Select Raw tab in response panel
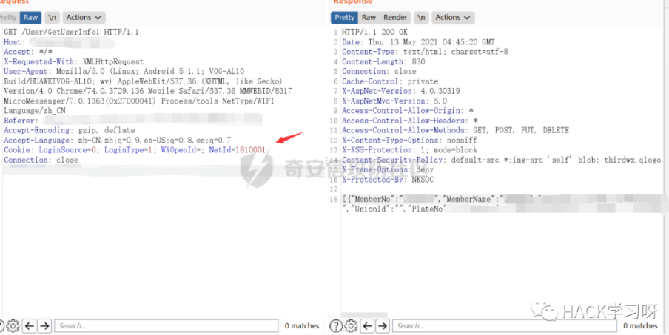Viewport: 669px width, 335px height. 369,18
